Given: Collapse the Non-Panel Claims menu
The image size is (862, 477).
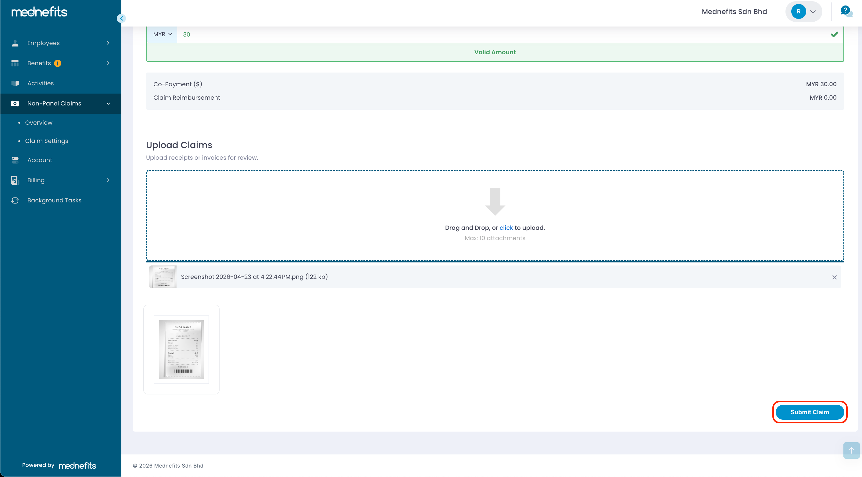Looking at the screenshot, I should pyautogui.click(x=108, y=104).
